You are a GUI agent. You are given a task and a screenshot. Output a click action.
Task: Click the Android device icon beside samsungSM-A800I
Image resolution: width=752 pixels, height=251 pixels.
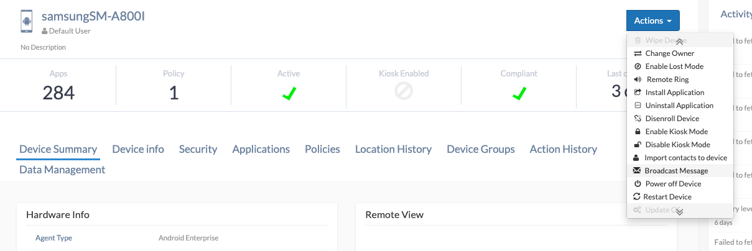pos(27,21)
